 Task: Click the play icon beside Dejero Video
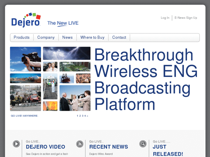point(16,144)
